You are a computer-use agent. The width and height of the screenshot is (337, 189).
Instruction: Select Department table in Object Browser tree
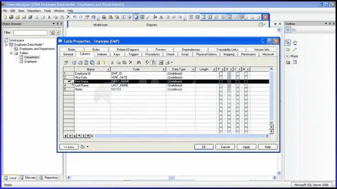coord(31,57)
